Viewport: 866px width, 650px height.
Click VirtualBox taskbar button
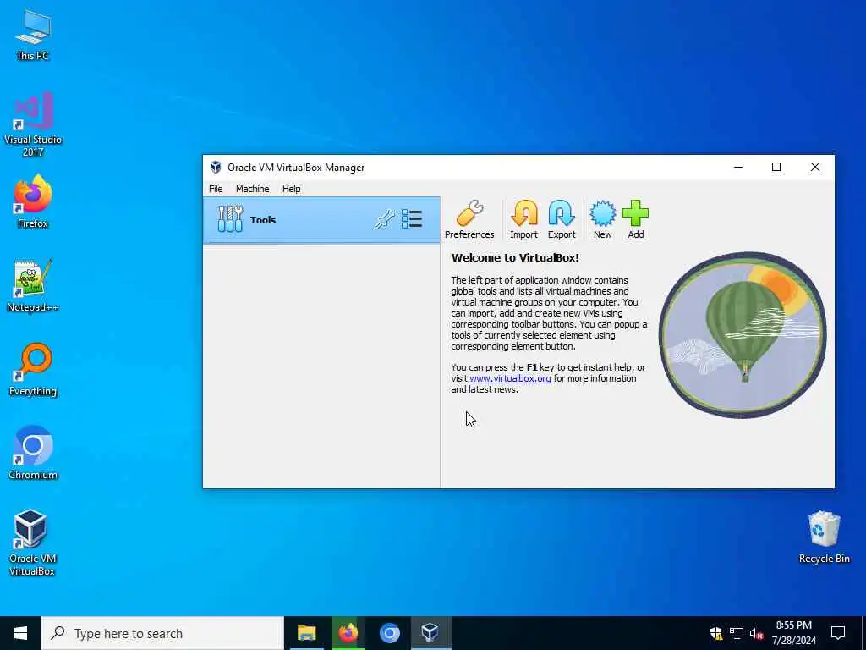[430, 633]
